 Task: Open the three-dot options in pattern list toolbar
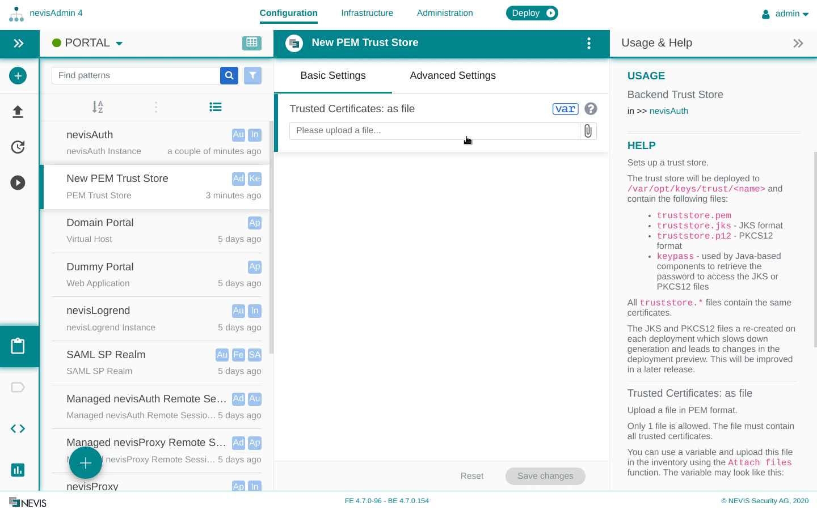point(156,107)
